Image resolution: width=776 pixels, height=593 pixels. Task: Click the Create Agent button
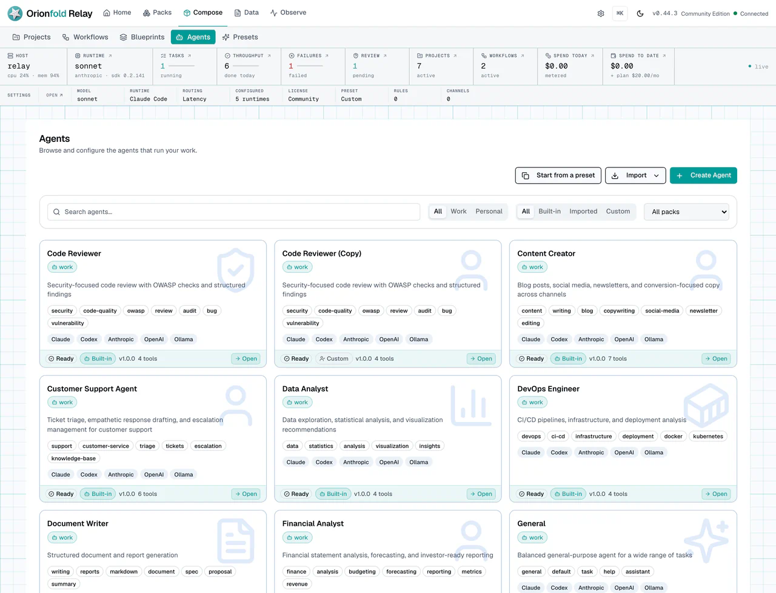(x=703, y=175)
